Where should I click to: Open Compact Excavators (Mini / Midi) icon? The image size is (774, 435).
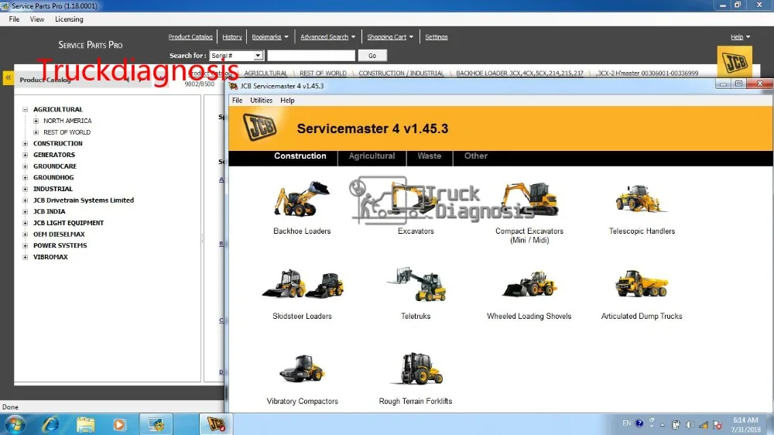click(x=529, y=199)
